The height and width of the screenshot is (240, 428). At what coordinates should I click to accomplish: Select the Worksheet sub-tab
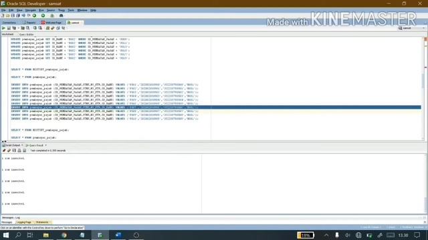point(7,34)
